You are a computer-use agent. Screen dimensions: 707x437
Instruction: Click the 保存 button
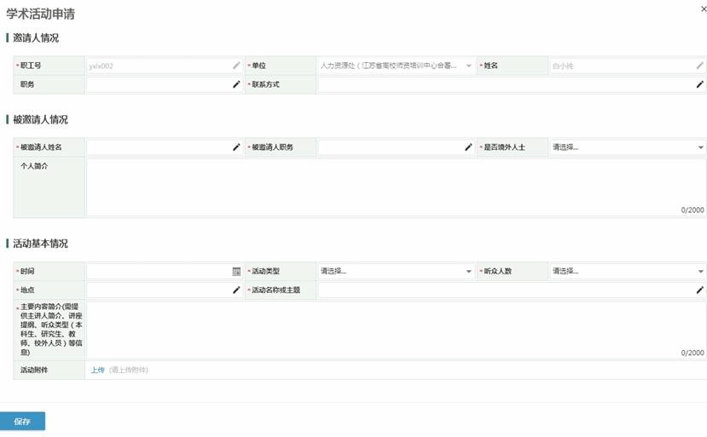click(x=22, y=422)
